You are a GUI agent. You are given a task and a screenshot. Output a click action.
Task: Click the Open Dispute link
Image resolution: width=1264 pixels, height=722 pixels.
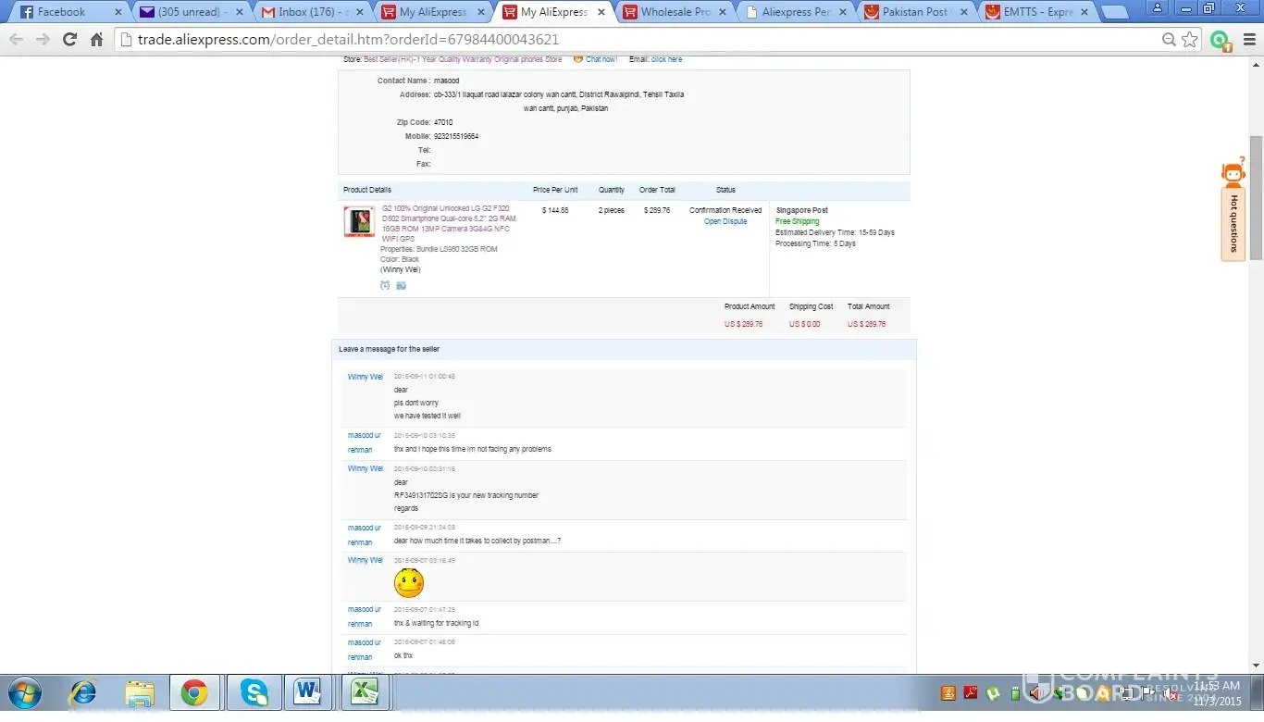(x=725, y=222)
